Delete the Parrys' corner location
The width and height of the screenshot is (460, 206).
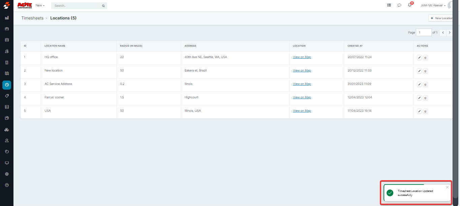(x=425, y=98)
